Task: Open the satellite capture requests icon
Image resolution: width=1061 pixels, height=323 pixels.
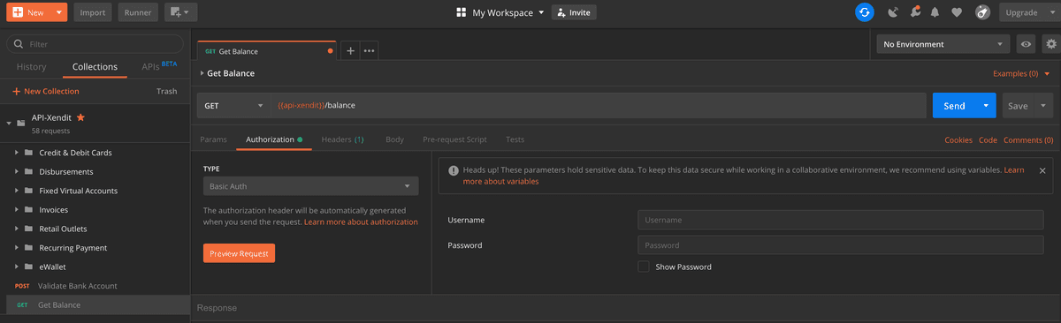Action: coord(892,12)
